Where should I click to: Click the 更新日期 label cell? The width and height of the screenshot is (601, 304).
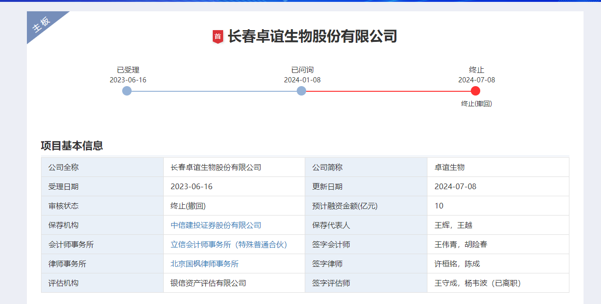coord(366,186)
